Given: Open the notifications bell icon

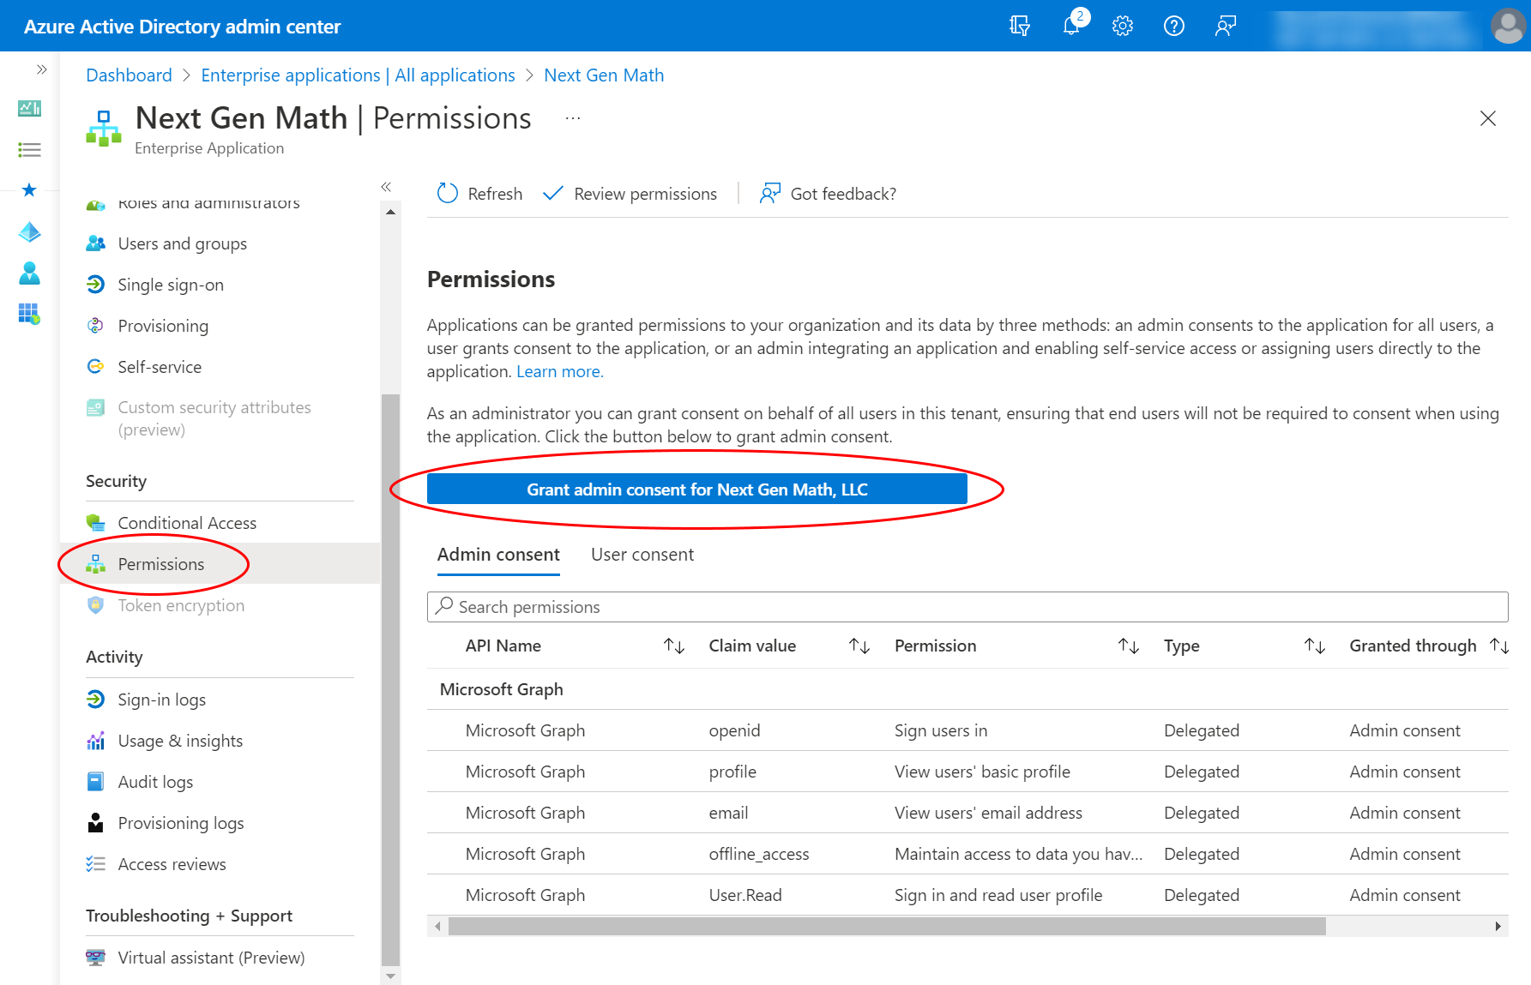Looking at the screenshot, I should [1072, 25].
